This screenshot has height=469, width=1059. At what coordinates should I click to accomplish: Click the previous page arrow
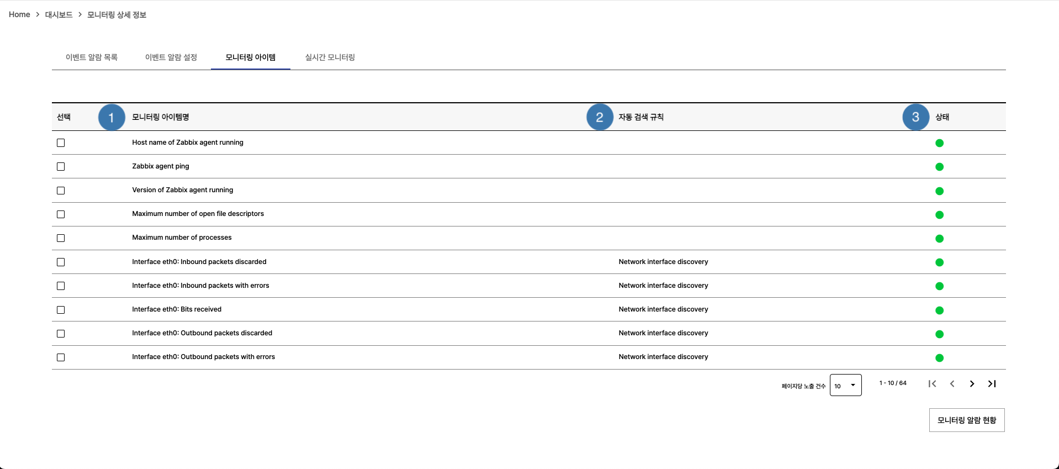(x=952, y=383)
